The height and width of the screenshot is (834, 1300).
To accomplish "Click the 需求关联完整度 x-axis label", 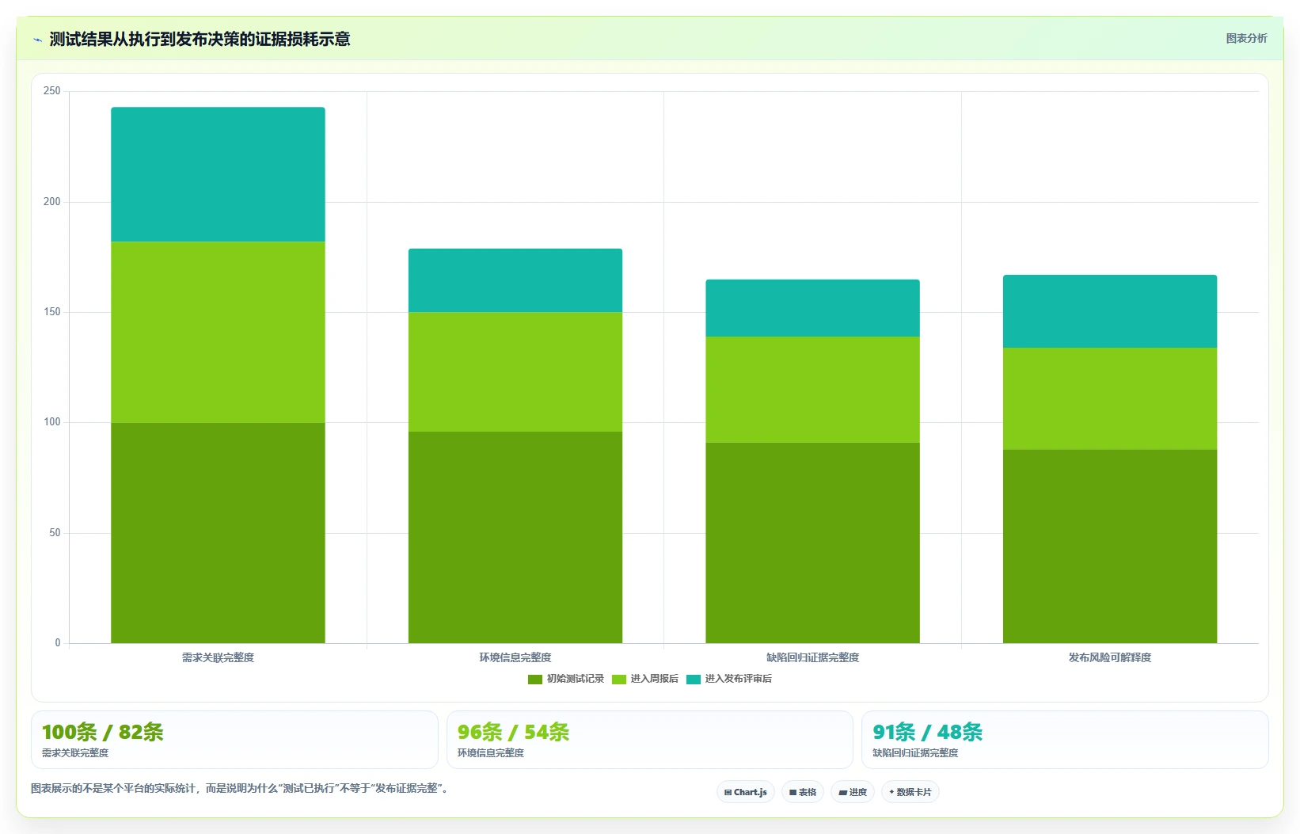I will coord(218,657).
